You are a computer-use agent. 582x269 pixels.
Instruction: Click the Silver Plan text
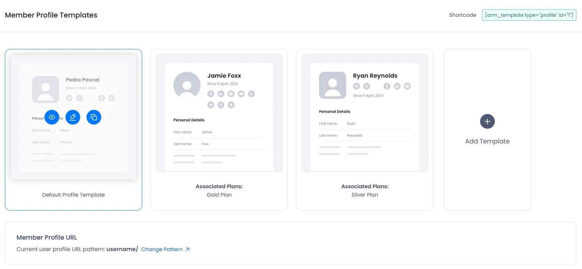[365, 195]
